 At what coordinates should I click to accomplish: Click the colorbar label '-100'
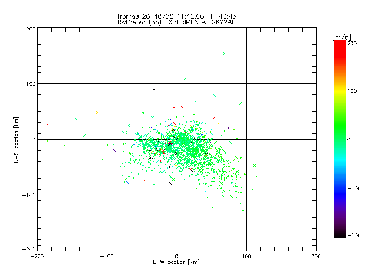pos(354,189)
